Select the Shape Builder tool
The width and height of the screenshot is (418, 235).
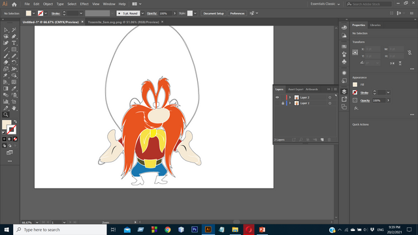pyautogui.click(x=14, y=76)
